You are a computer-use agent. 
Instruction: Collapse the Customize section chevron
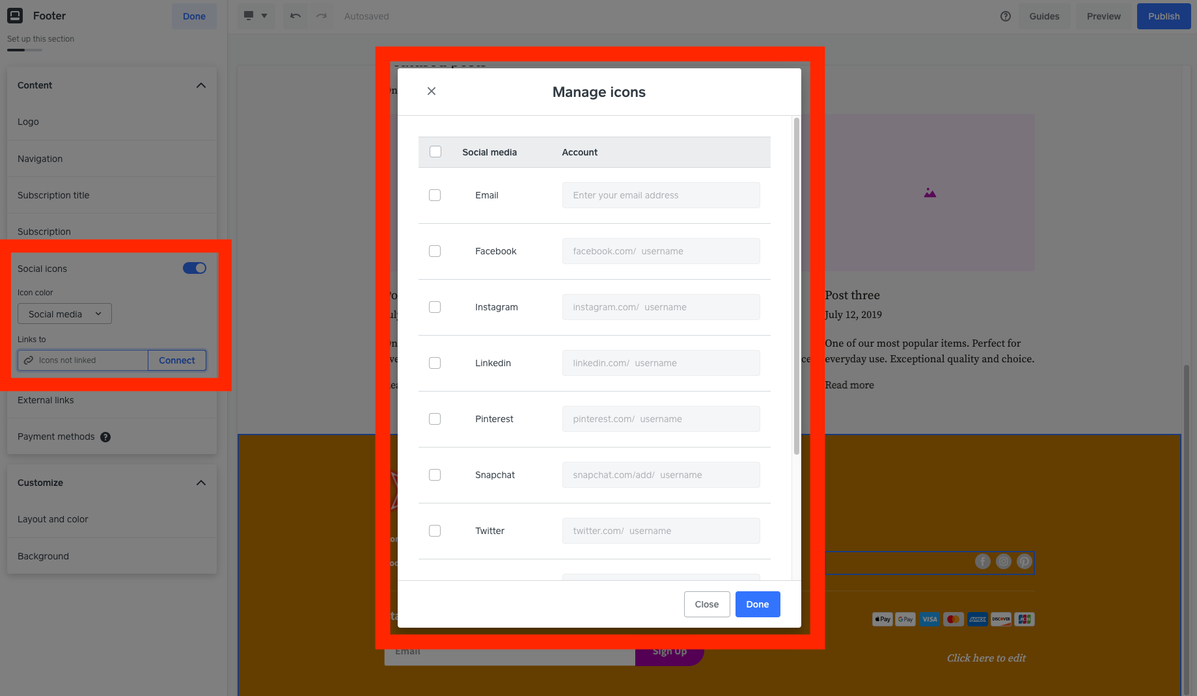click(201, 483)
